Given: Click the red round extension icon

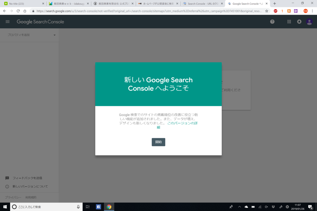Looking at the screenshot, I should (x=306, y=11).
